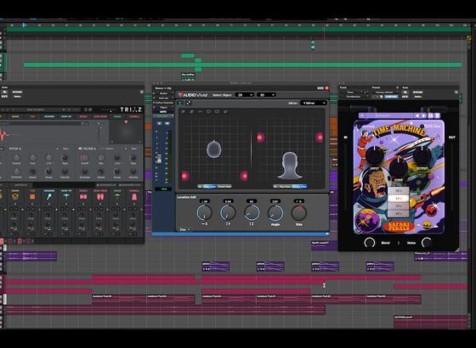Click the upper-left red object dot in the Audio Vivid side-view grid
Viewport: 476px width, 348px height.
[x=260, y=138]
